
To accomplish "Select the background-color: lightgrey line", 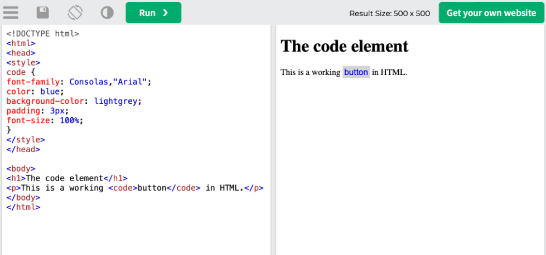I will click(74, 101).
